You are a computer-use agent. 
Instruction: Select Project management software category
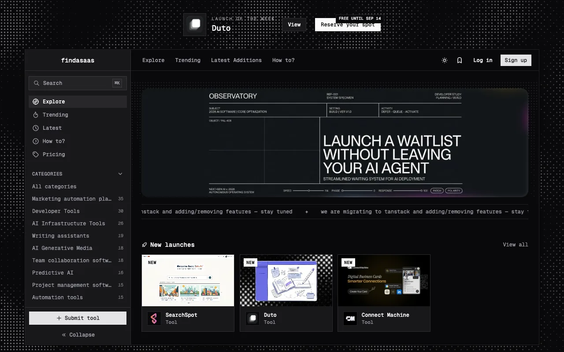[78, 285]
